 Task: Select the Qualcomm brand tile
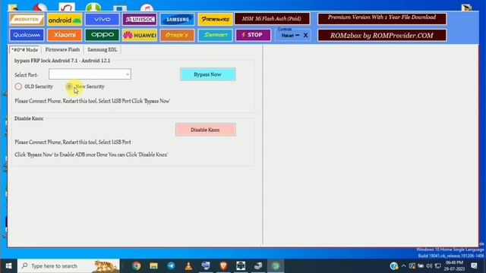click(x=27, y=35)
